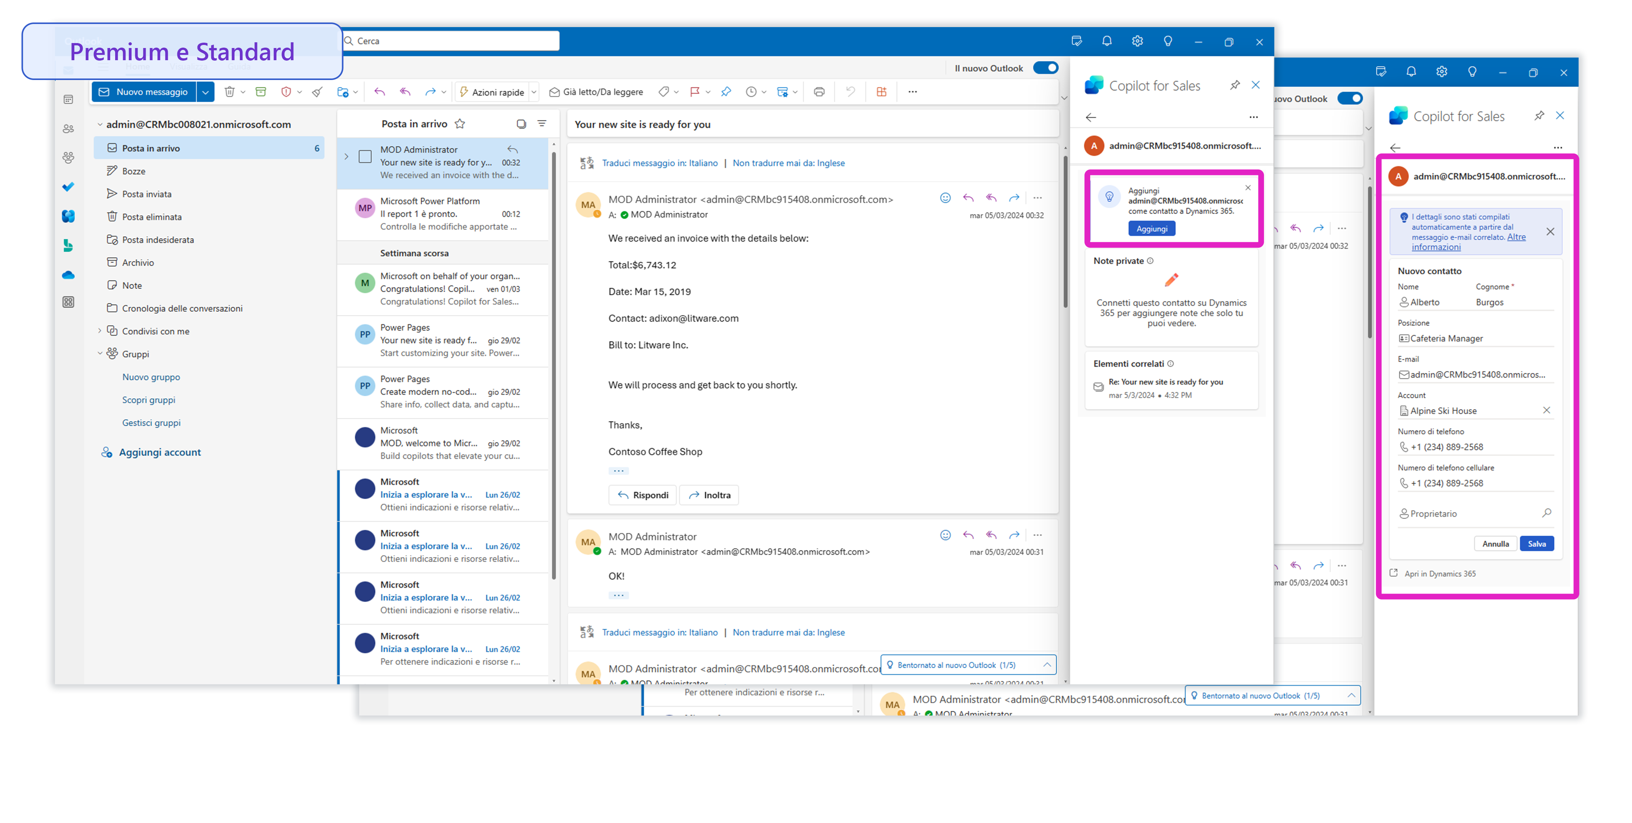Check the MOD Administrator email checkbox
The image size is (1632, 823).
[364, 157]
